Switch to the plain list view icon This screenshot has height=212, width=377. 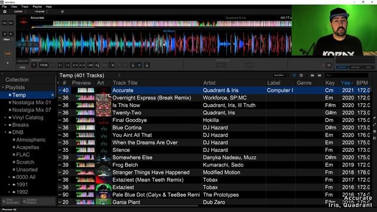click(x=301, y=75)
